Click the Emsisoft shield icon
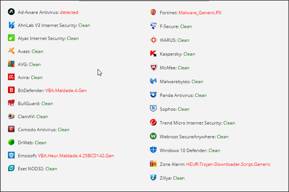Viewport: 289px width, 192px height. click(x=12, y=156)
